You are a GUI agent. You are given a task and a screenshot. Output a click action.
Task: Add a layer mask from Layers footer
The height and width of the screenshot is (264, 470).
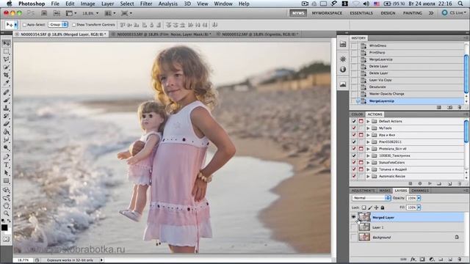pyautogui.click(x=422, y=259)
